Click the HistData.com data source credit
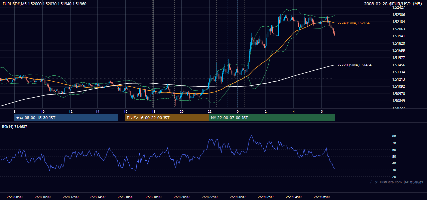This screenshot has width=427, height=200. 396,182
